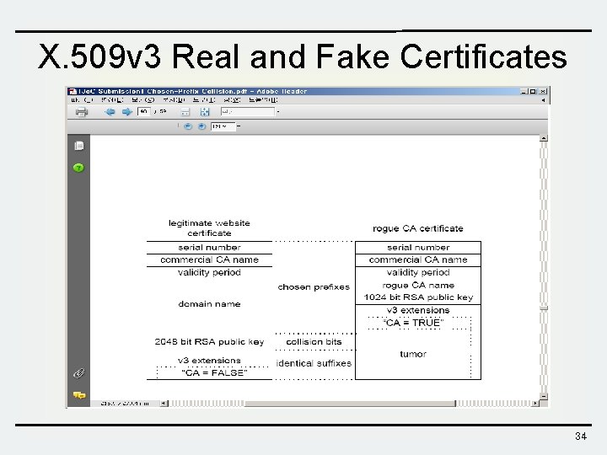
Task: Click vertical scrollbar down arrow
Action: 544,396
